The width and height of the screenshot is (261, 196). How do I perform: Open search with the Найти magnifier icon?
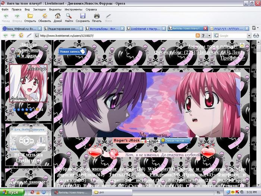(69, 18)
